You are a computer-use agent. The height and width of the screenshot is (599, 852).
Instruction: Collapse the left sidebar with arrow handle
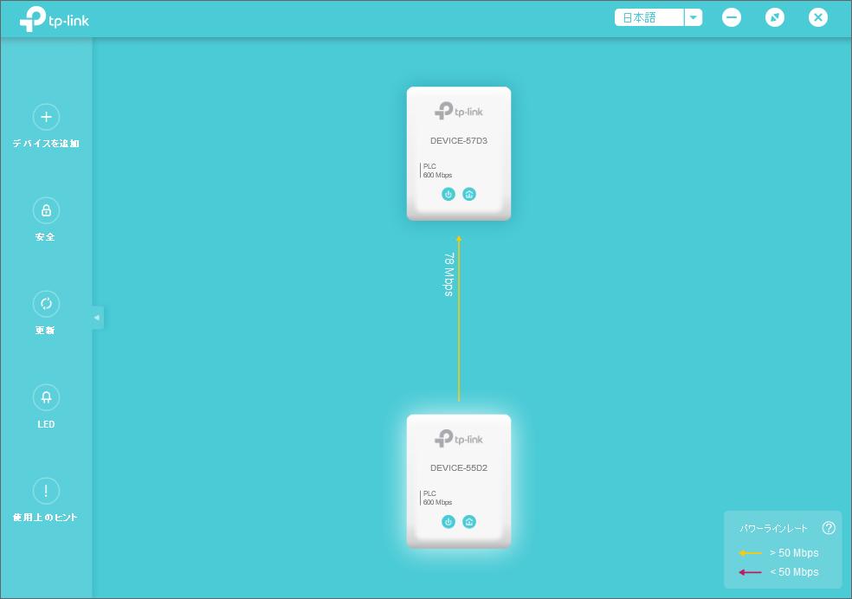[x=97, y=317]
